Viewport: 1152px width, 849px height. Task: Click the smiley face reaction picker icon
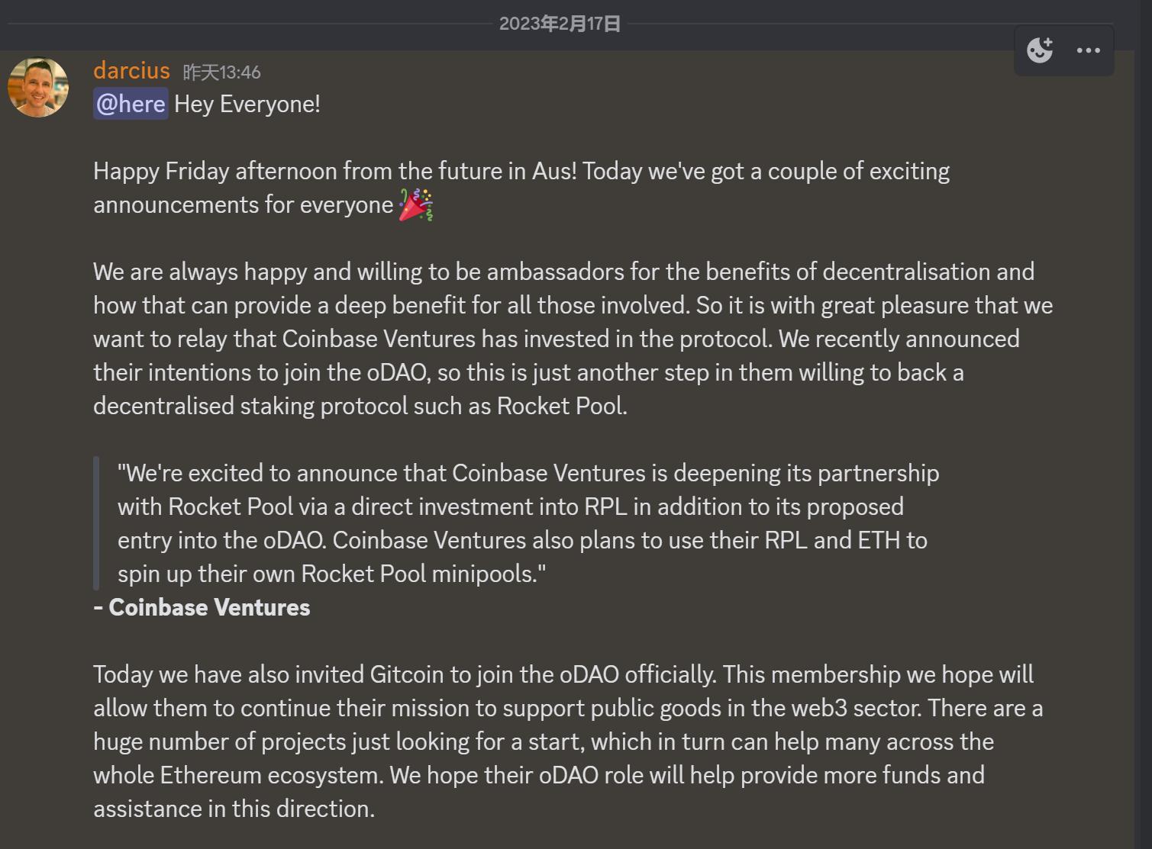pos(1040,50)
